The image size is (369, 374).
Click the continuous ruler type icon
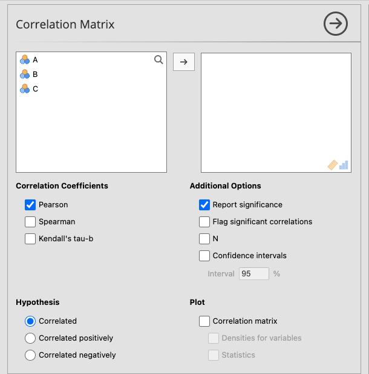click(332, 165)
